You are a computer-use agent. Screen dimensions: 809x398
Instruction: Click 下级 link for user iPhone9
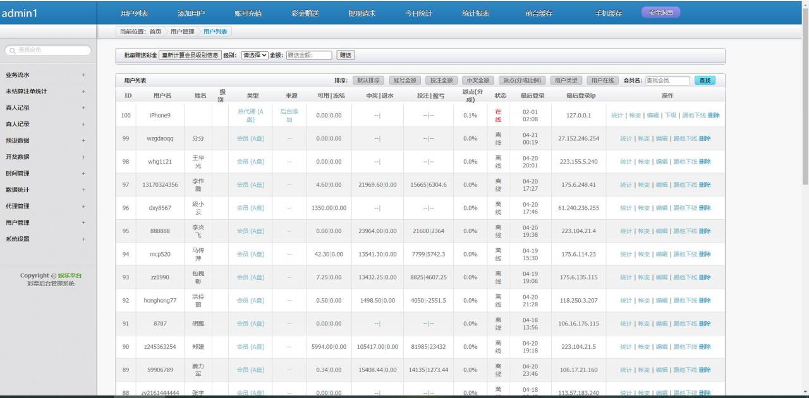pos(670,115)
